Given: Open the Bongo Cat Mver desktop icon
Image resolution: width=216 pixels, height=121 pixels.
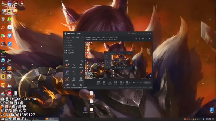Looking at the screenshot, I should pos(9,87).
